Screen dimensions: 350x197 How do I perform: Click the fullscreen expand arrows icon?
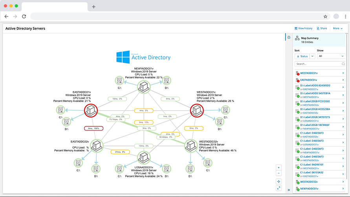279,188
